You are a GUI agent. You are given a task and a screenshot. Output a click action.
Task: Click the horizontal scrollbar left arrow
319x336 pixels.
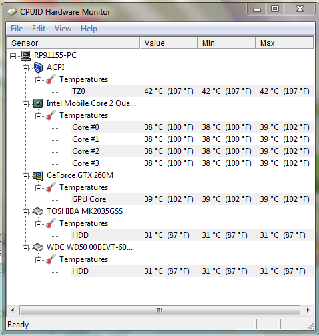[13, 310]
